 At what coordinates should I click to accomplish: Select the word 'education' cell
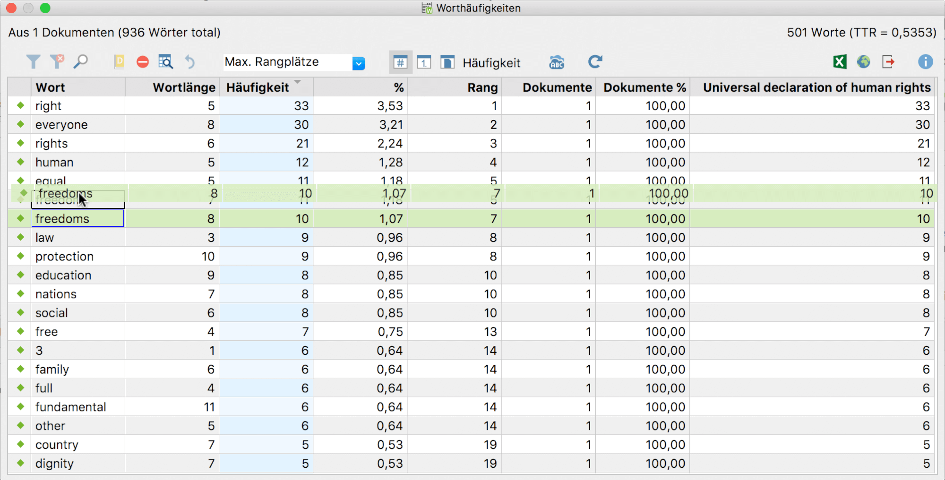[x=78, y=275]
